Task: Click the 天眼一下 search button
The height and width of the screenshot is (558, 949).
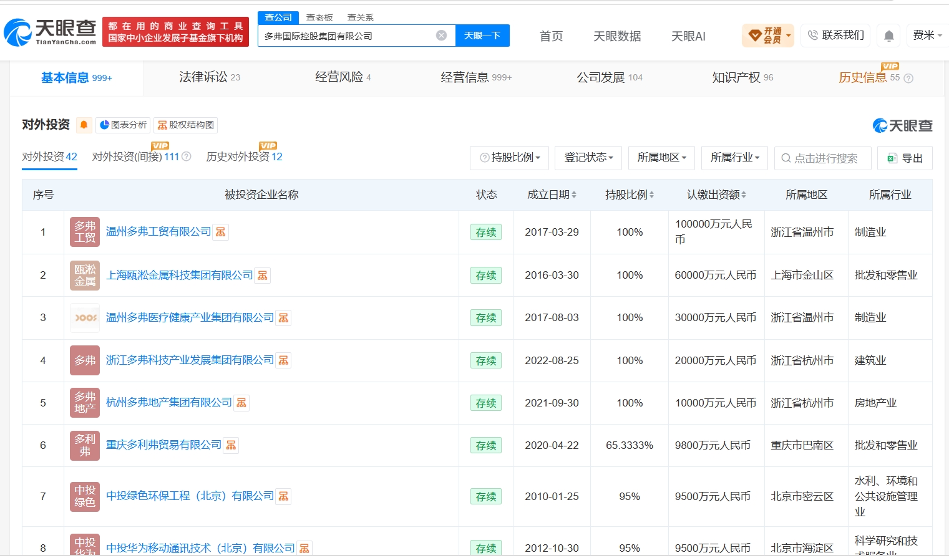Action: [x=482, y=36]
